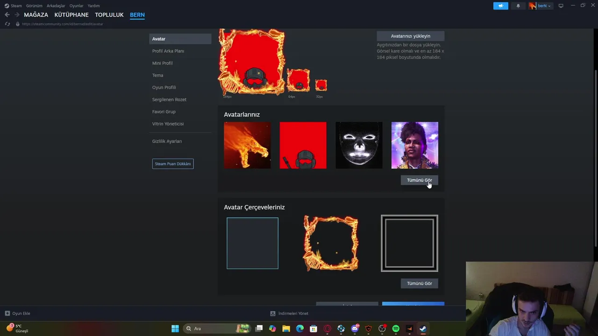Open the Windows Start menu

pos(175,329)
